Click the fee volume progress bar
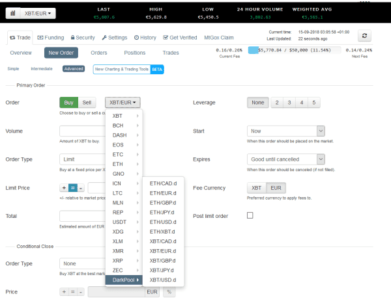391x307 pixels. pyautogui.click(x=295, y=50)
